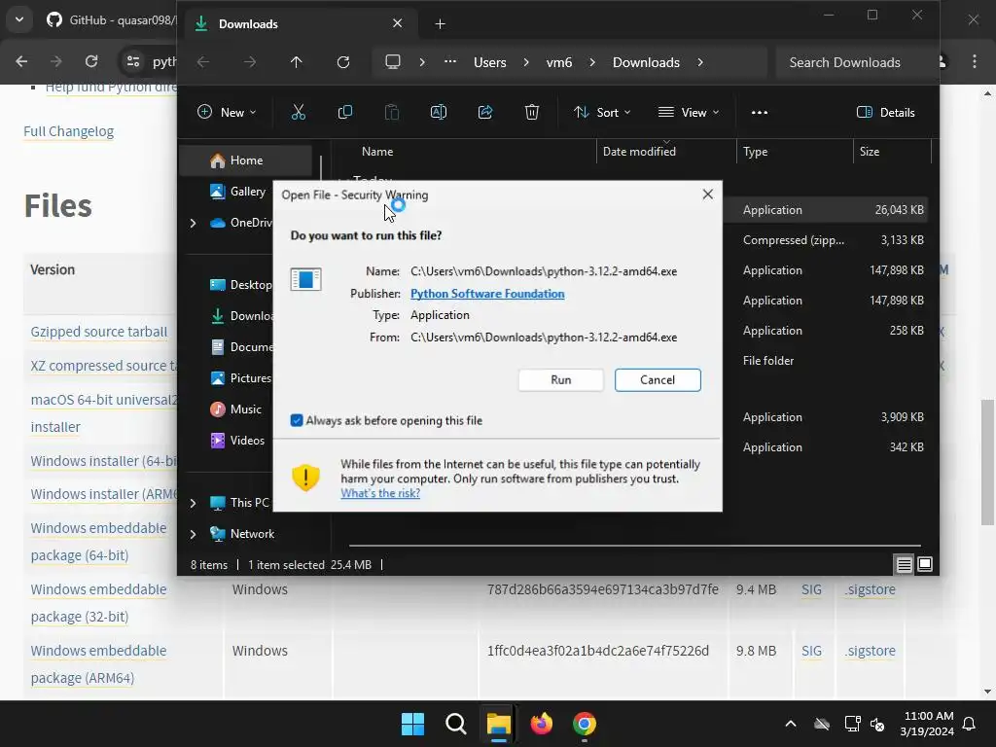Viewport: 996px width, 747px height.
Task: Open Chrome tab search dropdown arrow
Action: coord(19,19)
